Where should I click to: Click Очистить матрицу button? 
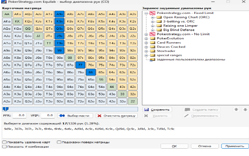point(117,116)
